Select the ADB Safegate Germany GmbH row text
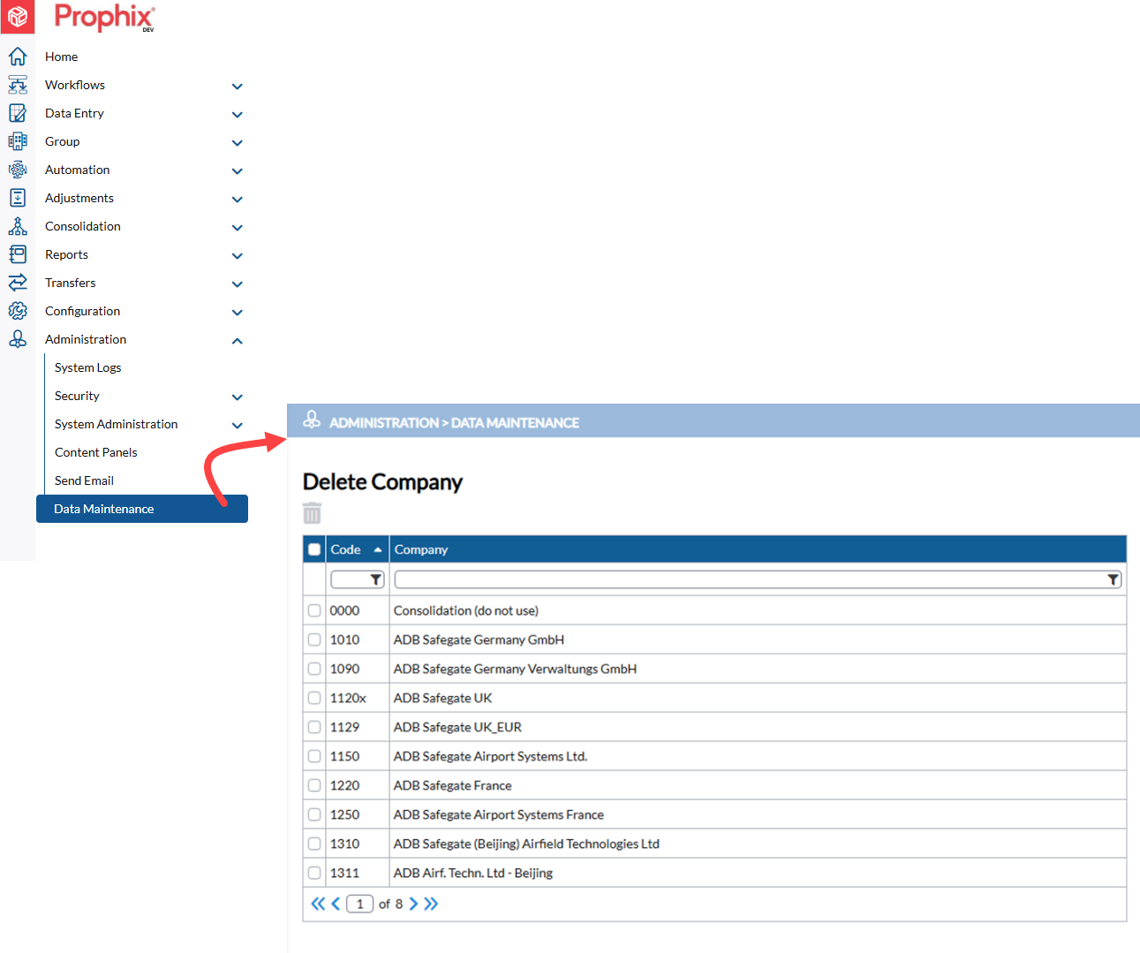The image size is (1140, 953). pyautogui.click(x=479, y=639)
